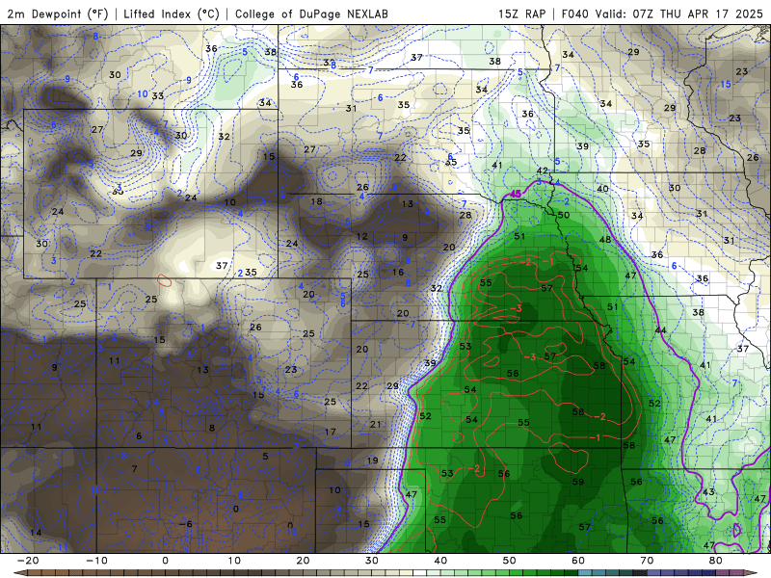
Task: Click the '60' label on the color scale
Action: pyautogui.click(x=578, y=561)
